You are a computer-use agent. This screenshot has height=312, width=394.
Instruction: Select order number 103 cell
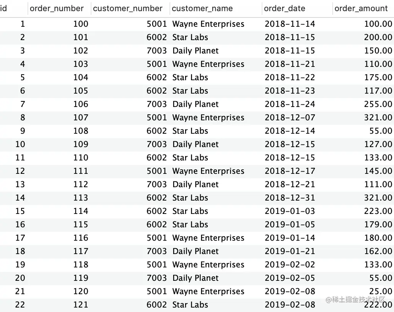coord(81,64)
